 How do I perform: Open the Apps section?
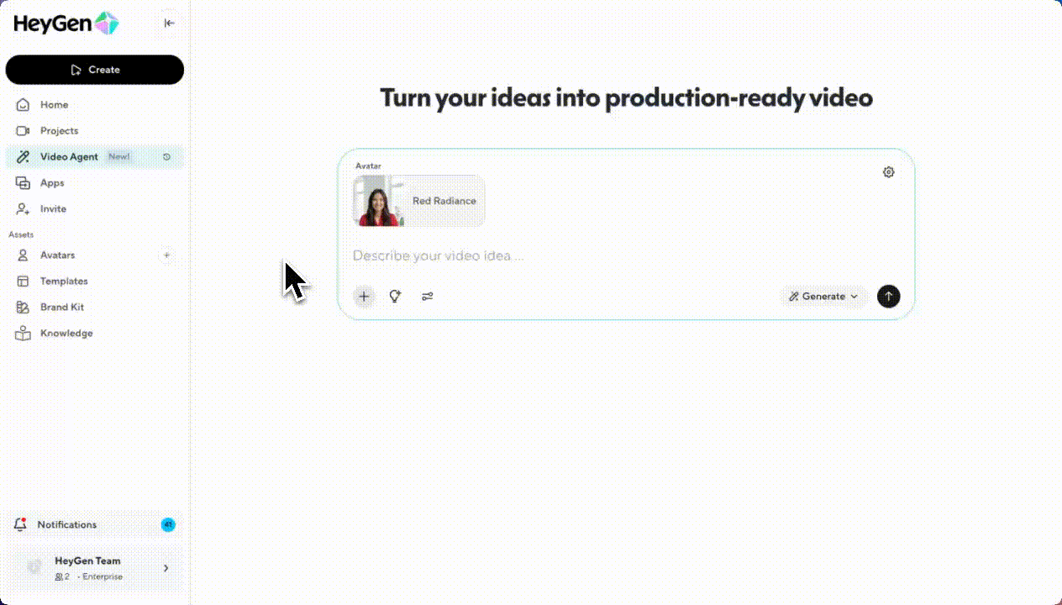click(52, 183)
